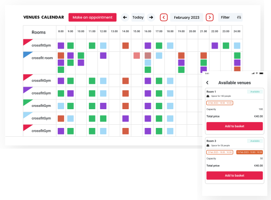Screen dimensions: 271x200
Task: Click Room 3's Capacity value 50
Action: pos(261,159)
